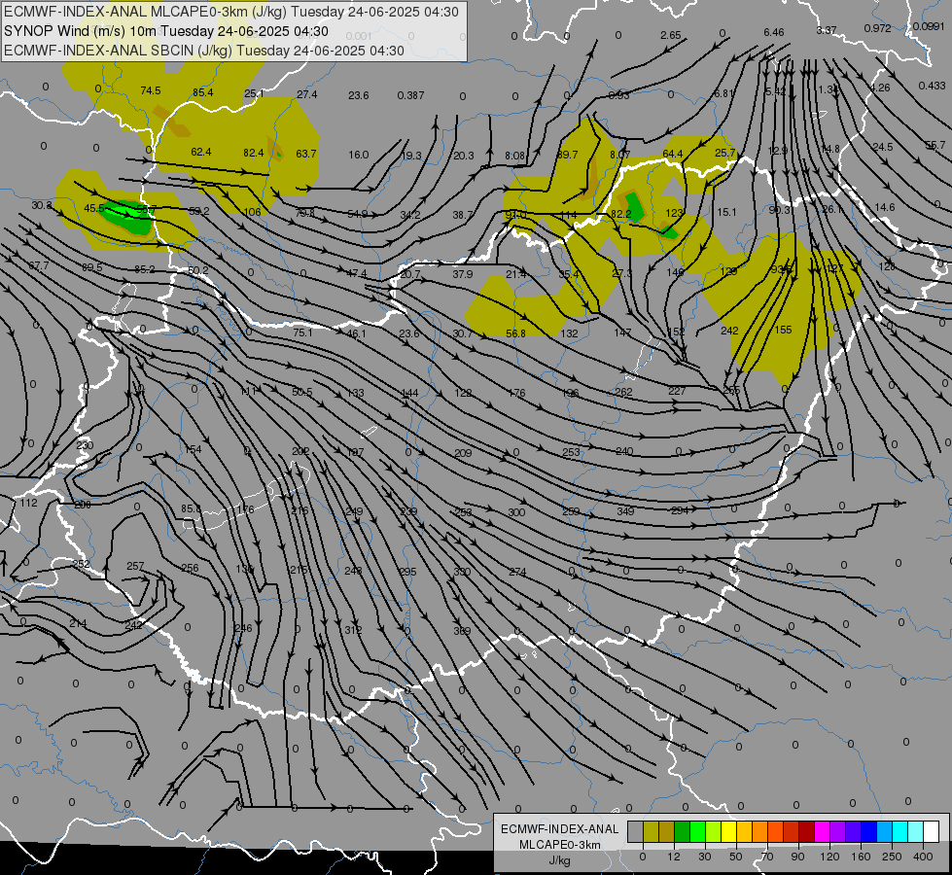Click the map value 209
Screen dimensions: 952x875
tap(463, 453)
